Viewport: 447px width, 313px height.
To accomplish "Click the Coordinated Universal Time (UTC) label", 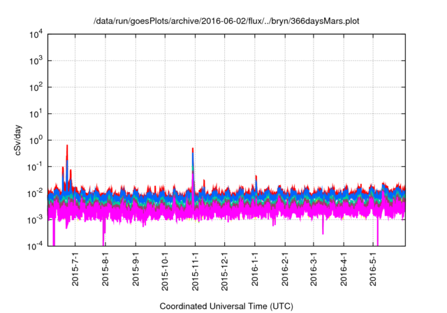I will pyautogui.click(x=226, y=307).
